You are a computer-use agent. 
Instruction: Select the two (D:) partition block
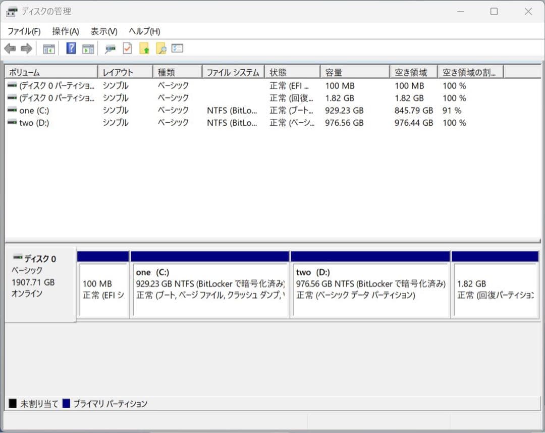tap(370, 288)
